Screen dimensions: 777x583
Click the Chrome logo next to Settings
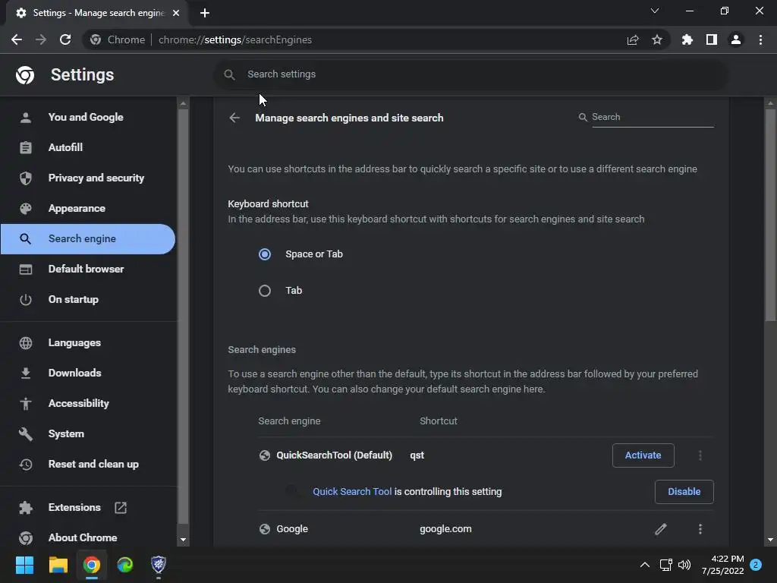(25, 75)
